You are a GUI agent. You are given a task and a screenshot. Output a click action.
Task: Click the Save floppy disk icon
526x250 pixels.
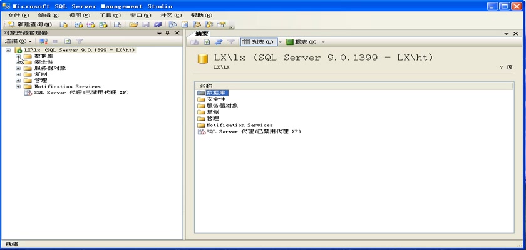pos(146,25)
